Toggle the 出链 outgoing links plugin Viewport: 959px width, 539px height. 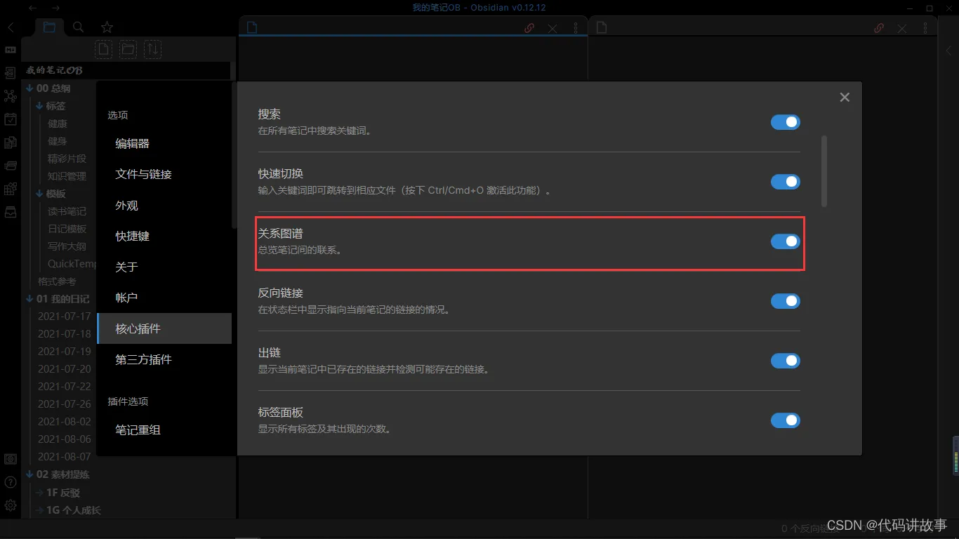tap(786, 361)
